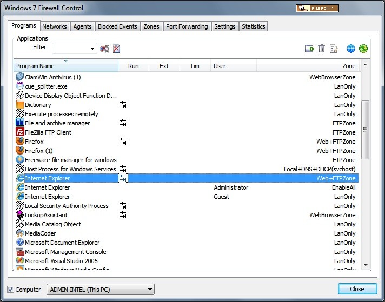Sort by Program Name column header
The height and width of the screenshot is (302, 385).
66,66
